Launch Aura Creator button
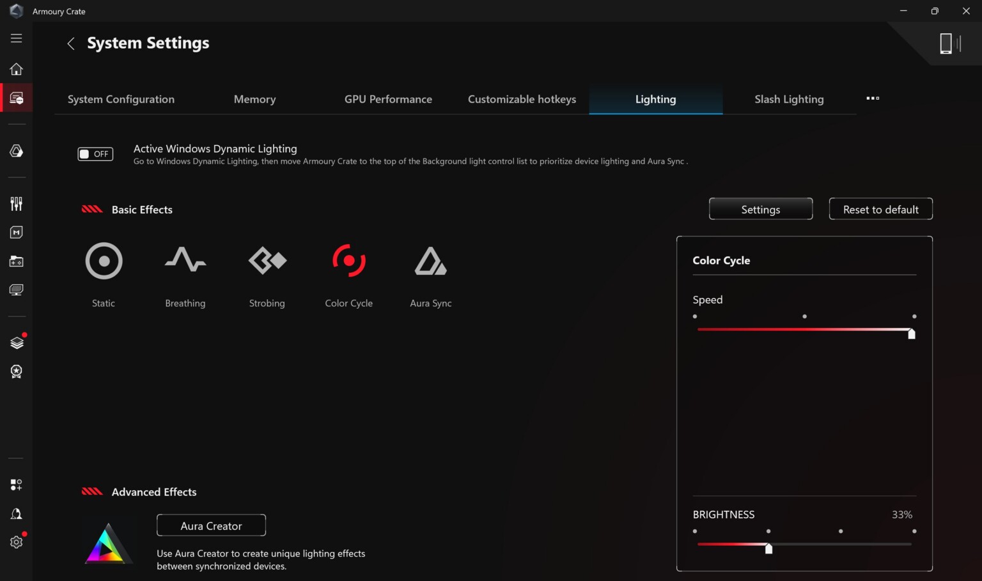The height and width of the screenshot is (581, 982). 212,525
